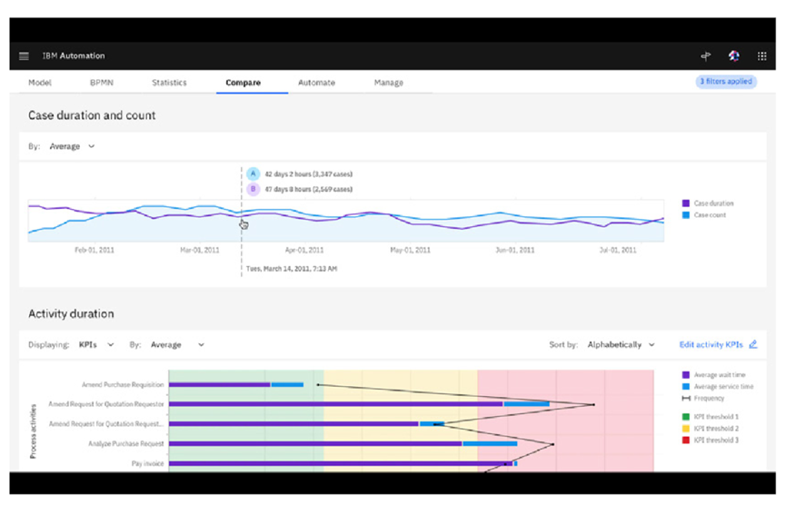Click the Analyze Purchase Request service time bar
786x505 pixels.
(x=490, y=443)
